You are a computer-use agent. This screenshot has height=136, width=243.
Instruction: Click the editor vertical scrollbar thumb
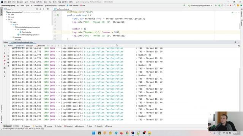240,26
